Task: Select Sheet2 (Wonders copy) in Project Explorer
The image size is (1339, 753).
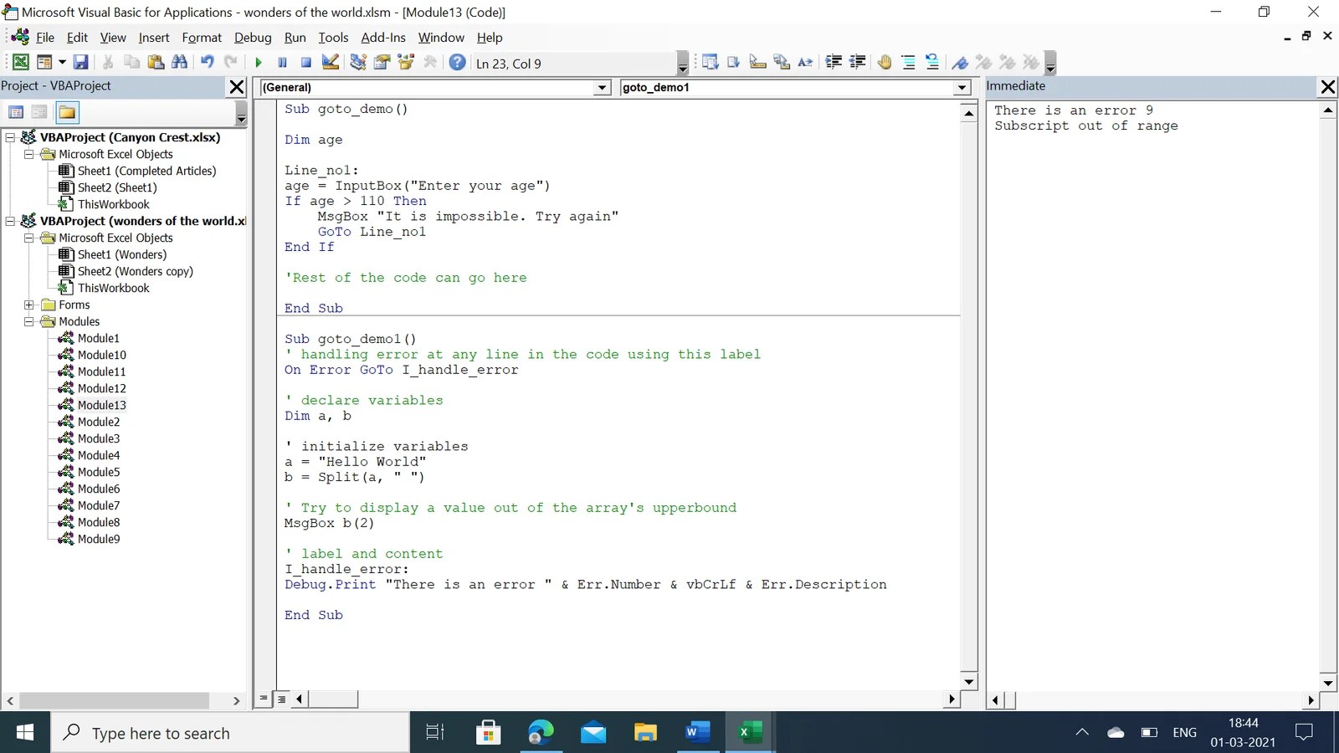Action: coord(135,271)
